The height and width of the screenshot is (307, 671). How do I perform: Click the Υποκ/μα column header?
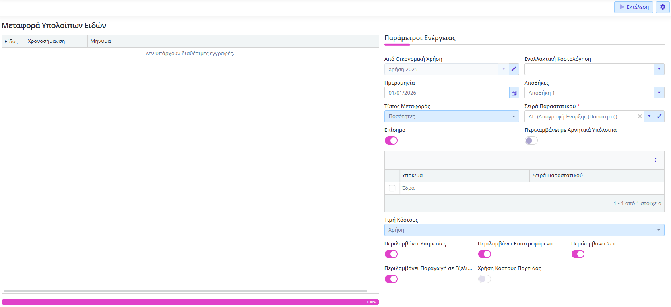[463, 176]
